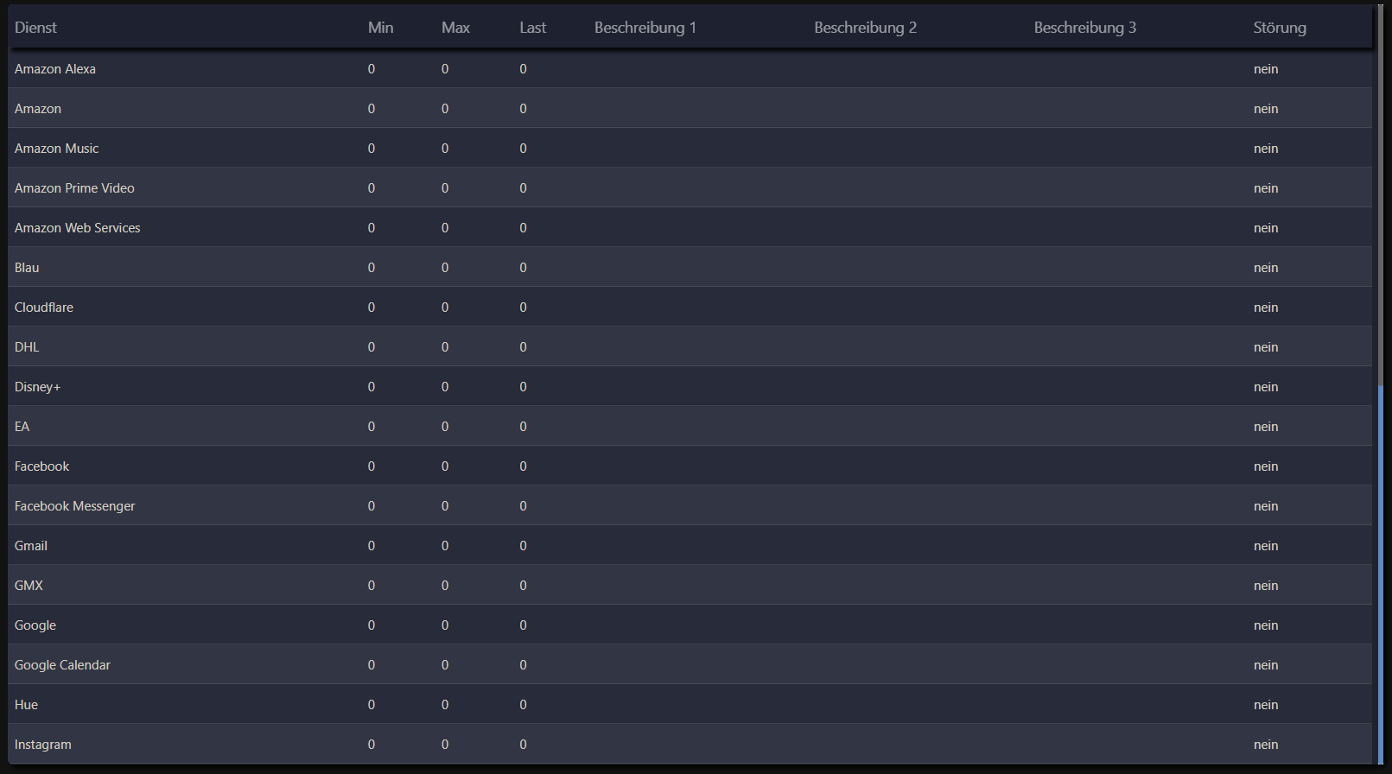The image size is (1392, 774).
Task: Select the Amazon Prime Video entry
Action: [x=74, y=188]
